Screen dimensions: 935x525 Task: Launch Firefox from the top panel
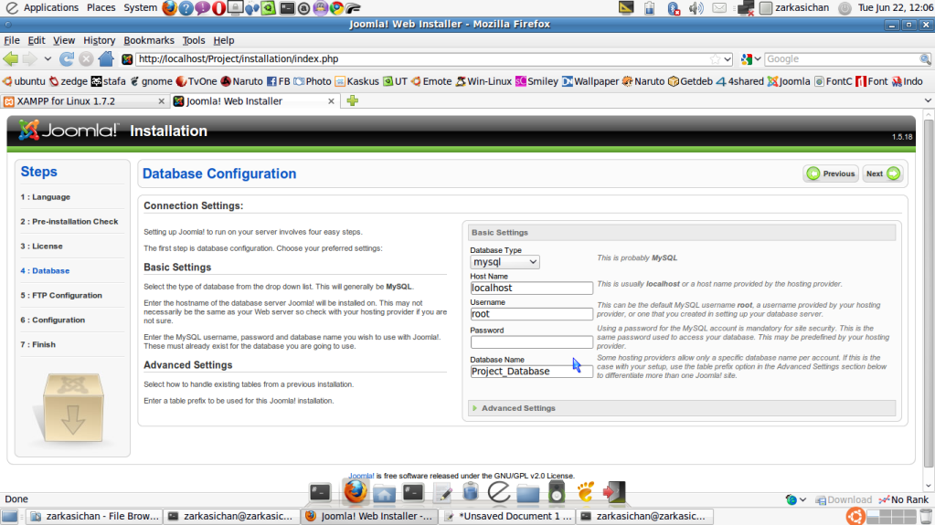pos(170,7)
